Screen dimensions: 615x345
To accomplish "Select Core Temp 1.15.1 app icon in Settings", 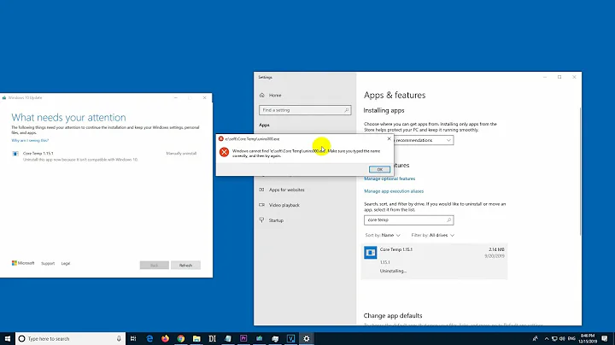I will [370, 253].
